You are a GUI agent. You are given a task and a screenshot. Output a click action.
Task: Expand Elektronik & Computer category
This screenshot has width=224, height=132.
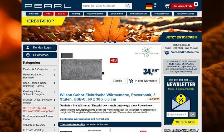[x=55, y=69]
